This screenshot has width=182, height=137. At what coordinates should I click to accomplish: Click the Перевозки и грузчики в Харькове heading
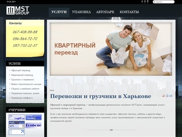(x=100, y=96)
